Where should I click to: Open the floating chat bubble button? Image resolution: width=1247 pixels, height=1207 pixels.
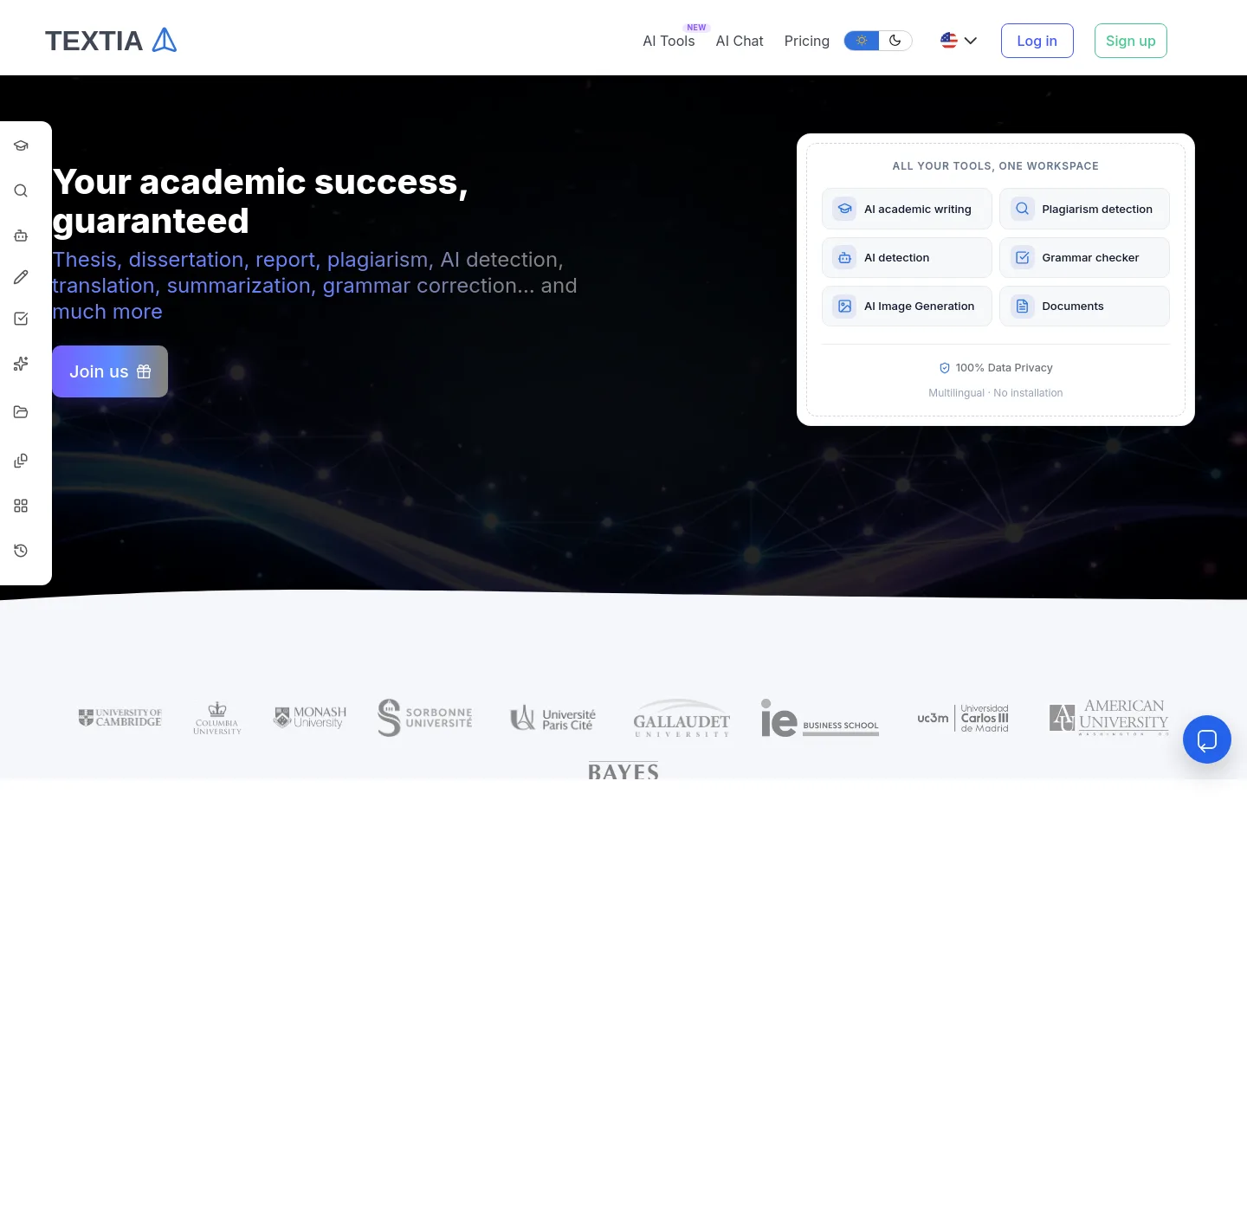click(1207, 739)
